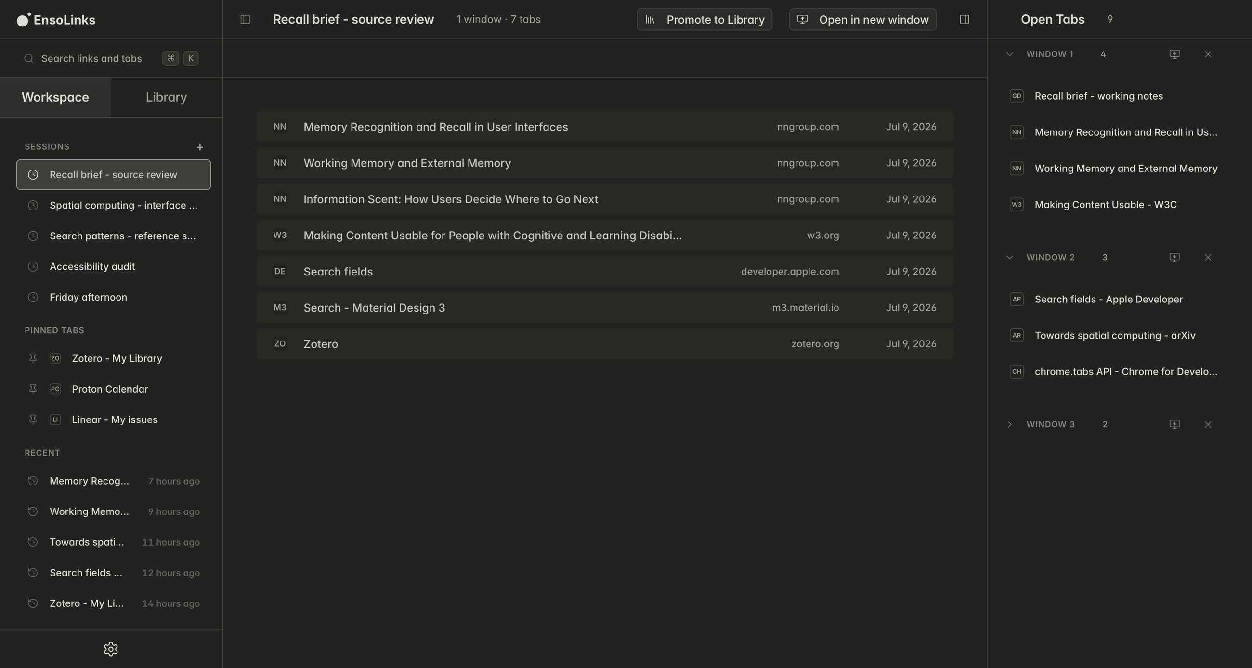Focus the Search links and tabs field
The height and width of the screenshot is (668, 1252).
point(111,58)
